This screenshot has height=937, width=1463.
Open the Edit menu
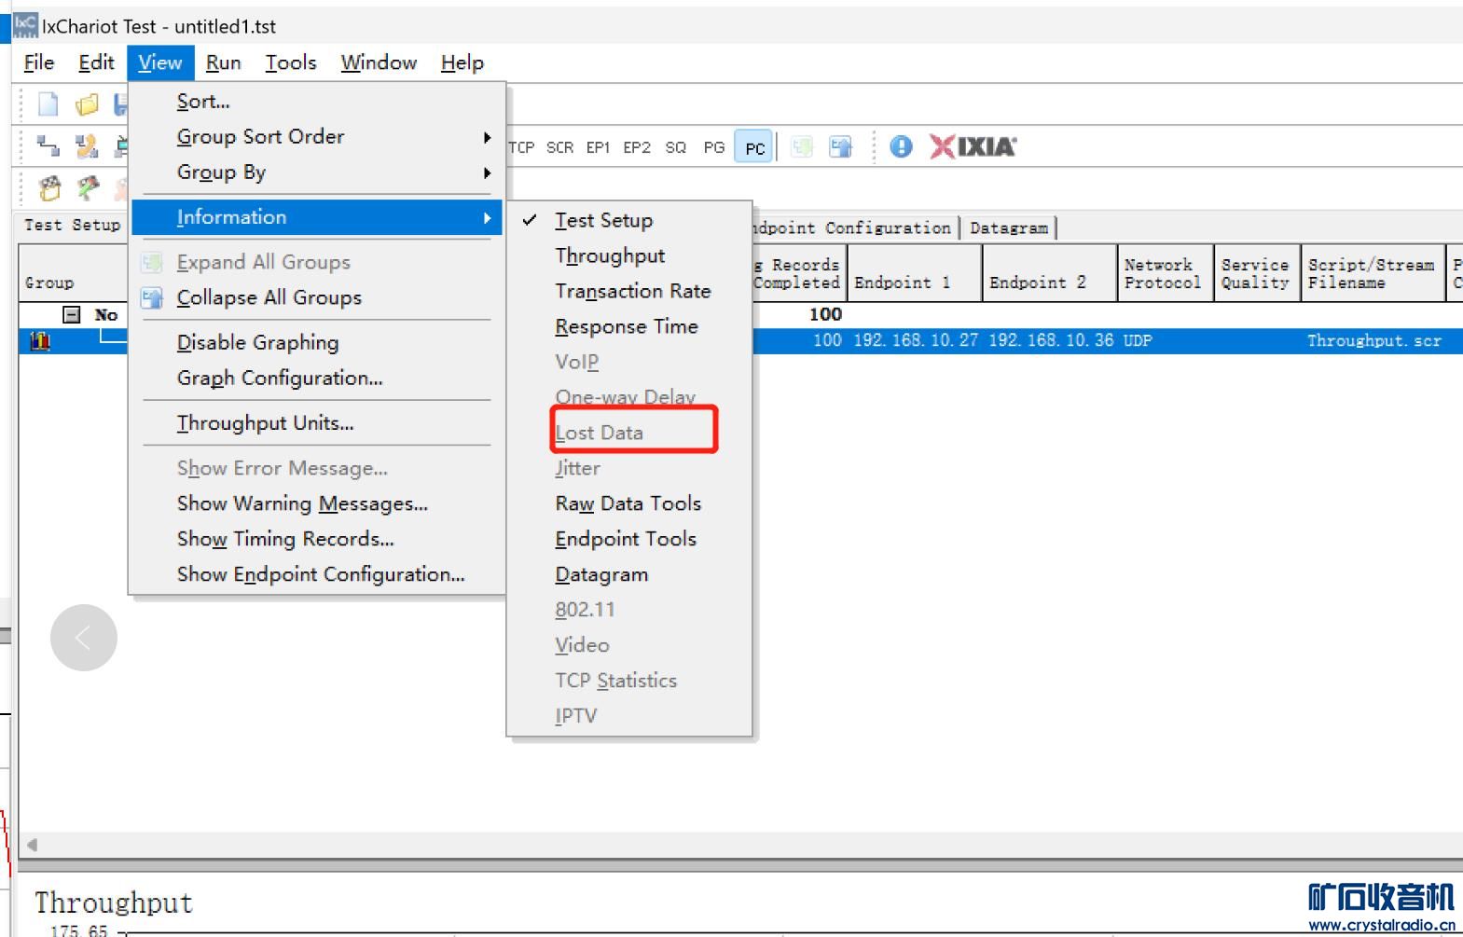(x=96, y=62)
